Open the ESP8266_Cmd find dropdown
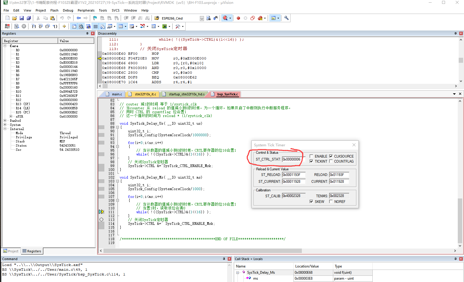The image size is (464, 282). pos(202,18)
